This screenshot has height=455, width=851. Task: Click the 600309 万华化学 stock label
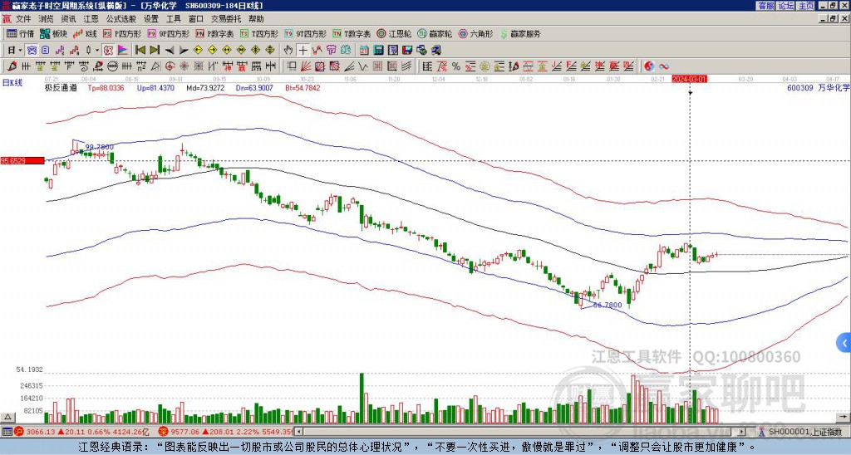pos(818,87)
